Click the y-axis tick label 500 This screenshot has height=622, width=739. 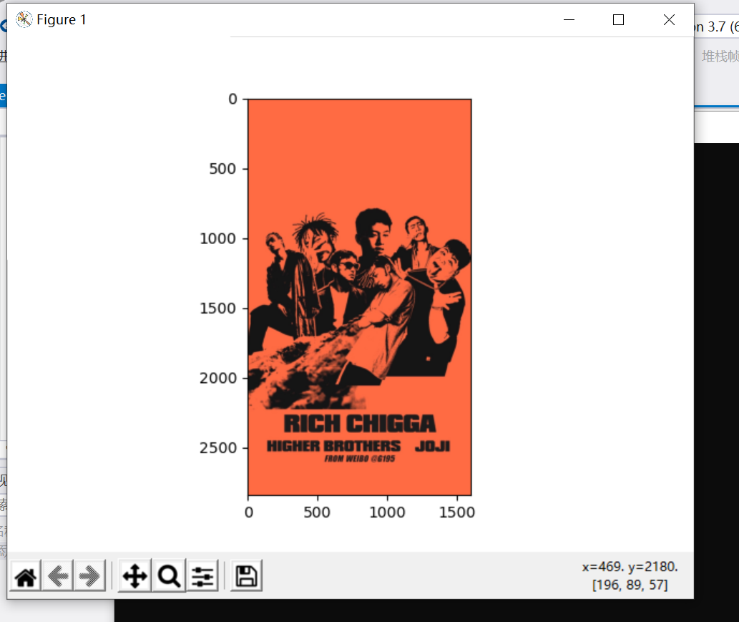tap(222, 169)
